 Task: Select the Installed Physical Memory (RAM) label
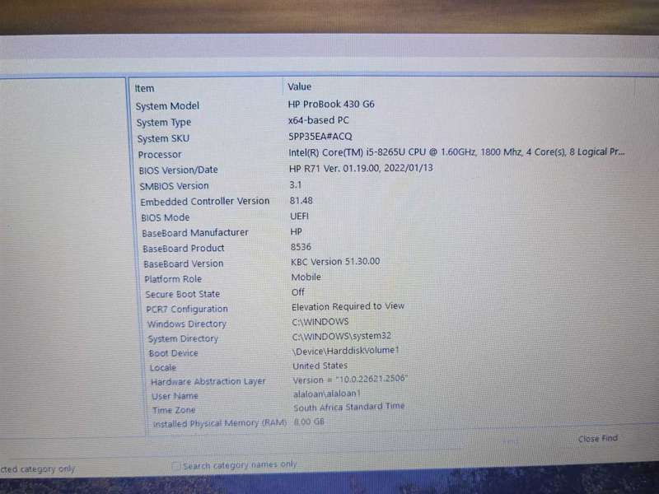219,423
